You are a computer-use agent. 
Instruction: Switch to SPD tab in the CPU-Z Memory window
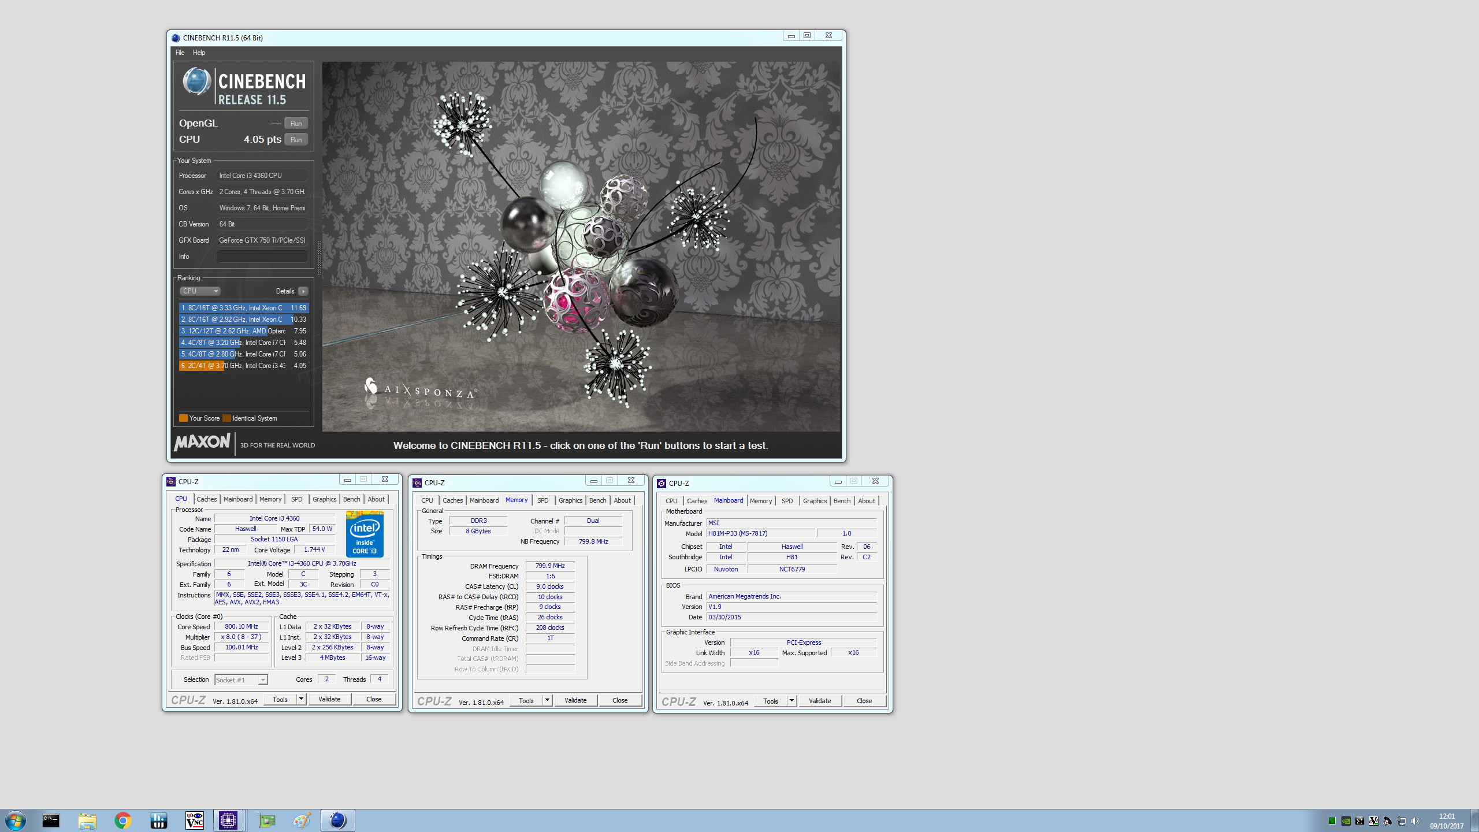click(543, 500)
